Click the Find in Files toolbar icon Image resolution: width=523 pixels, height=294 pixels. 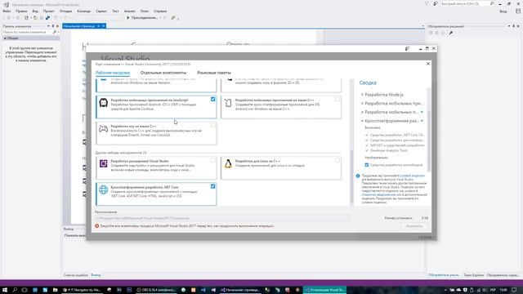point(173,18)
